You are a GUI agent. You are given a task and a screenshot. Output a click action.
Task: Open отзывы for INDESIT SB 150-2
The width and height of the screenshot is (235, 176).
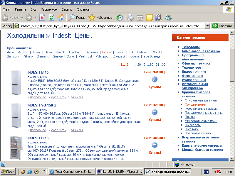pos(77,130)
